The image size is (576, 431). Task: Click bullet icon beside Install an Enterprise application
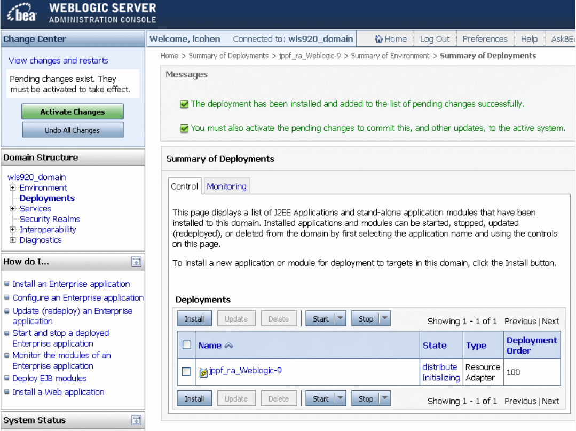(x=6, y=284)
